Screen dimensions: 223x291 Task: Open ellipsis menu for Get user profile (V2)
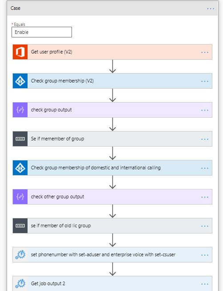tap(205, 52)
